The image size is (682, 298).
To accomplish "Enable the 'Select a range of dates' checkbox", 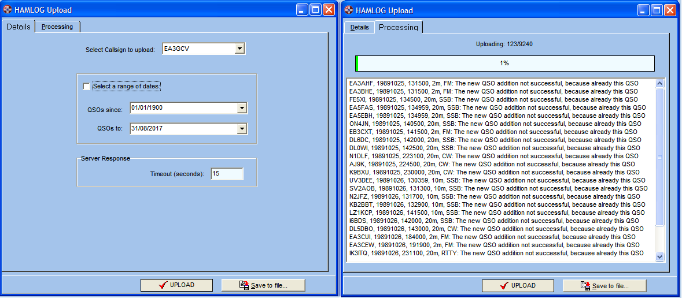I will pyautogui.click(x=87, y=87).
